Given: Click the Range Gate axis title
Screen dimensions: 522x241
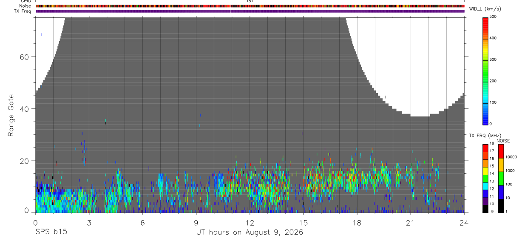Looking at the screenshot, I should click(11, 116).
